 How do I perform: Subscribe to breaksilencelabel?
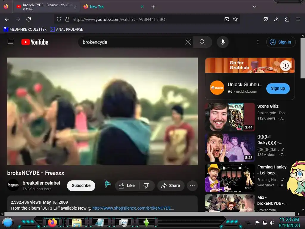81,185
